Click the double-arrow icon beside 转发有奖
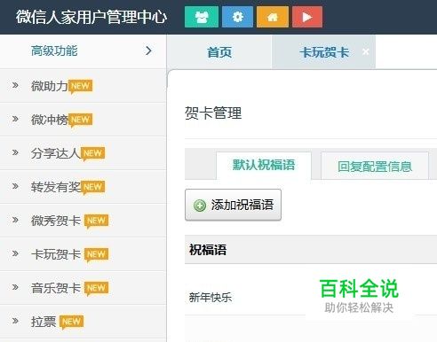This screenshot has height=342, width=437. [15, 186]
